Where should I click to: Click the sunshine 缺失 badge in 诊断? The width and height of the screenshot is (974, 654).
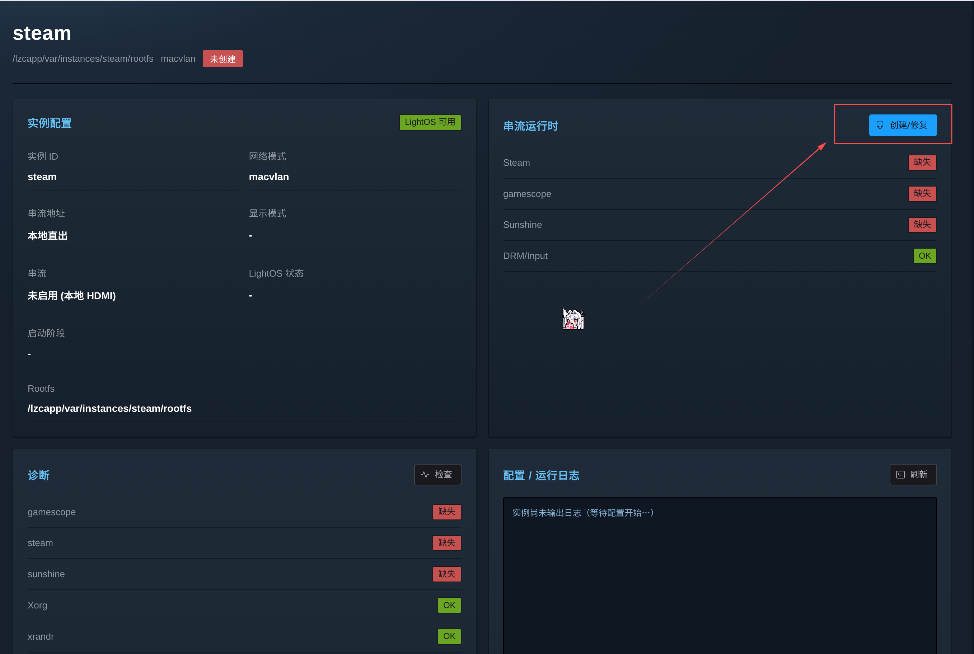point(447,574)
